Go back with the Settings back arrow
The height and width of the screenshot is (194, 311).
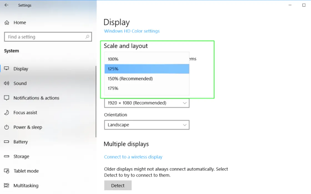coord(7,5)
